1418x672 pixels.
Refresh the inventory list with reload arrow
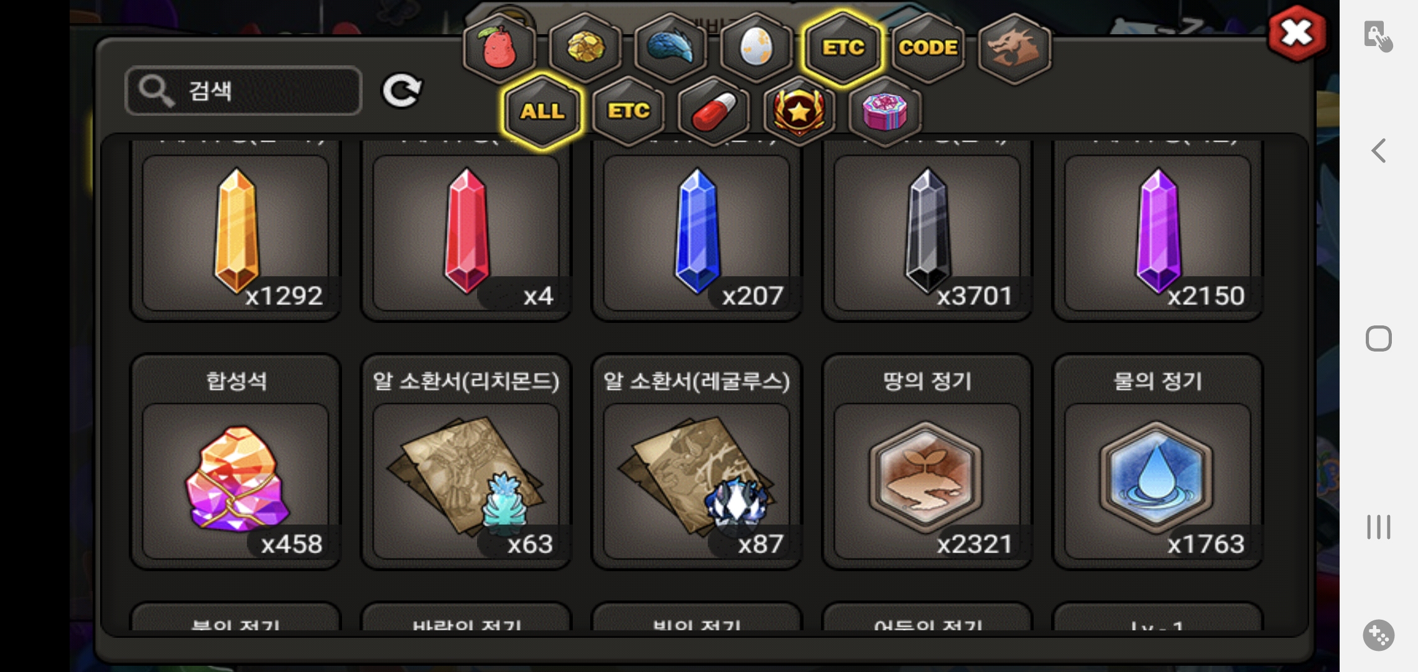tap(401, 91)
